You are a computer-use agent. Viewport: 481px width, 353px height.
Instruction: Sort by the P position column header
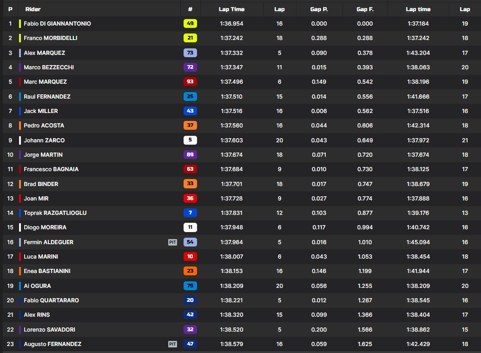click(x=10, y=9)
